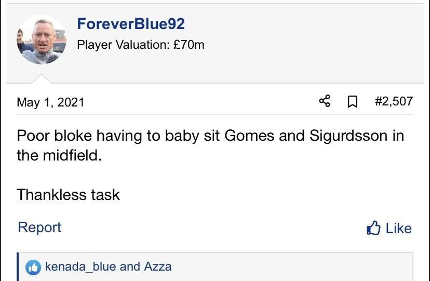Image resolution: width=430 pixels, height=281 pixels.
Task: Click the word "Sigurdsson" in the post
Action: coord(348,136)
